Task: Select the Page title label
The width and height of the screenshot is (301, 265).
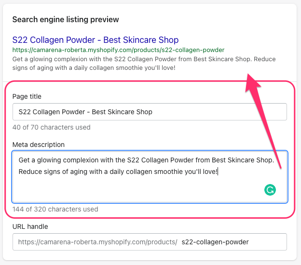Action: pos(27,96)
